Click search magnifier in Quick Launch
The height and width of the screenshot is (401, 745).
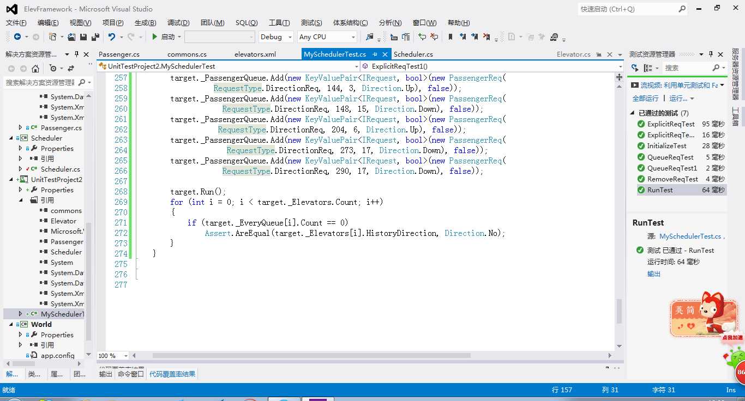(682, 9)
